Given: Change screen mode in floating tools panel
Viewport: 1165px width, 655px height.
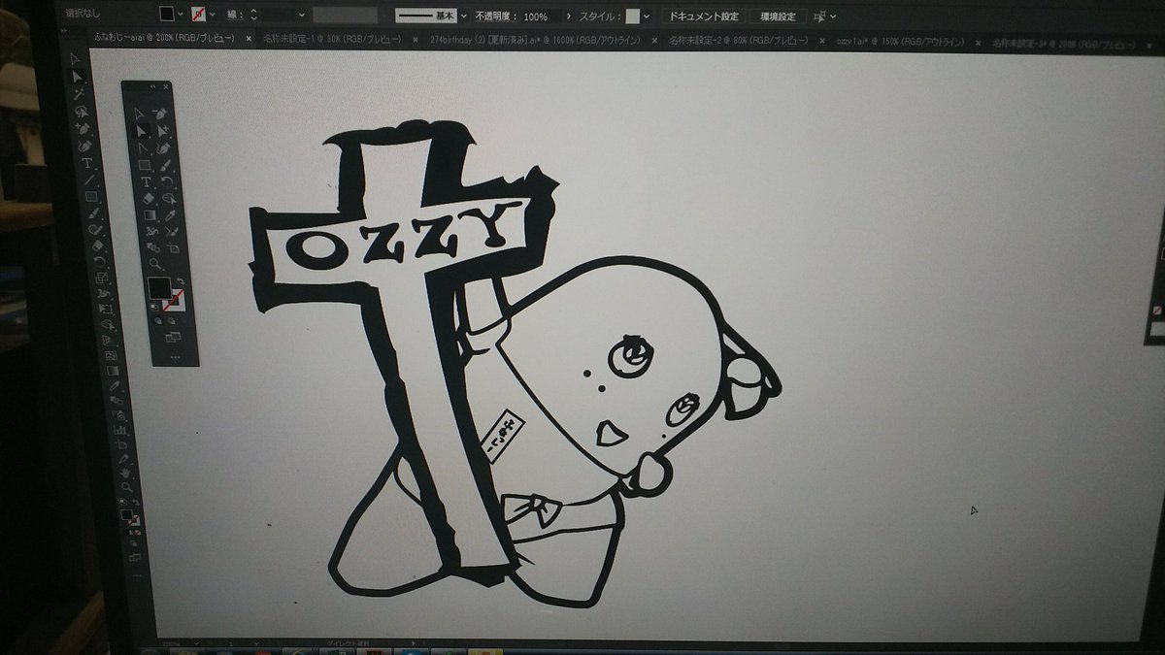Looking at the screenshot, I should [x=173, y=337].
